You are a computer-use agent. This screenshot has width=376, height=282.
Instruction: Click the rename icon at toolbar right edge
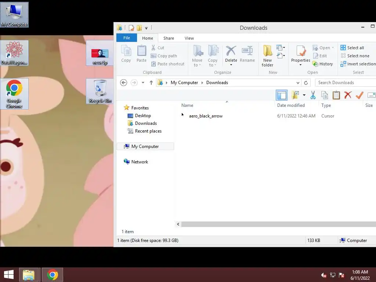[x=372, y=95]
